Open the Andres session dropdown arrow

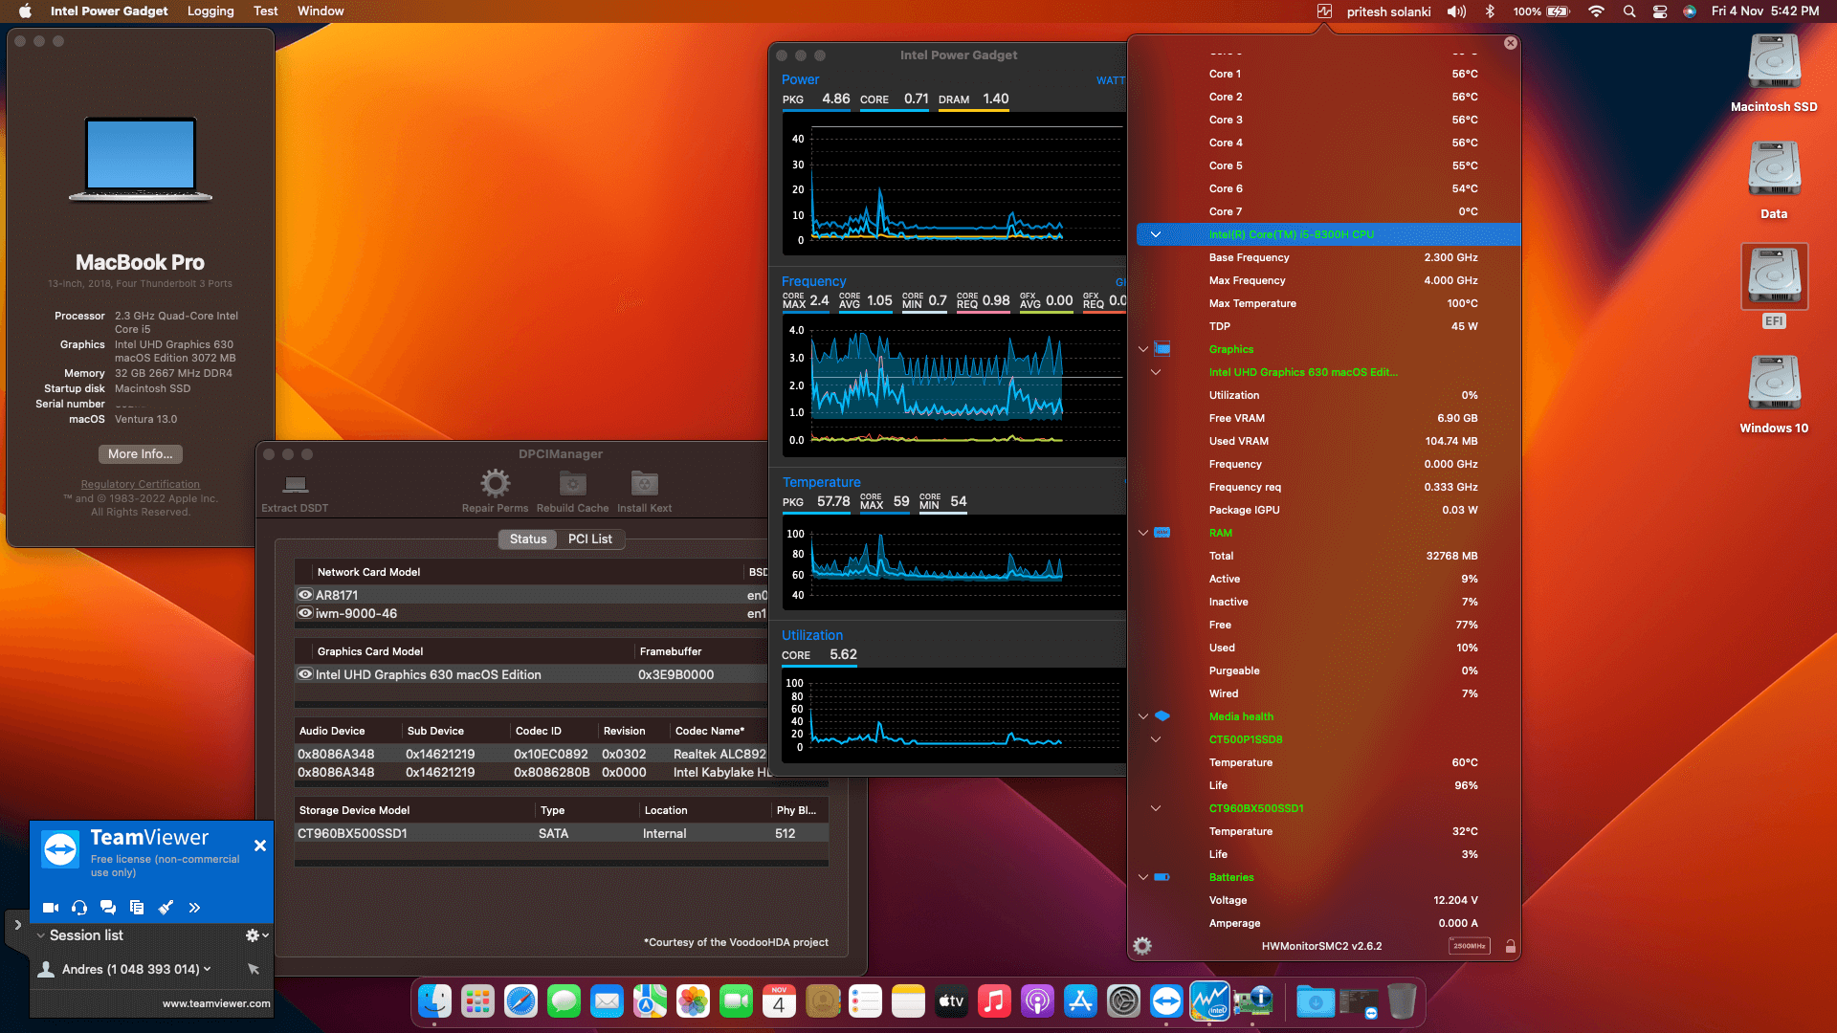point(207,969)
